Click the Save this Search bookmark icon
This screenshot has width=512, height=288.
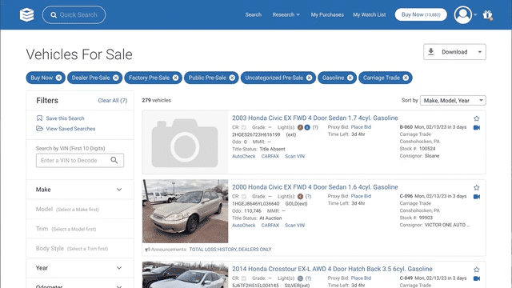point(39,118)
